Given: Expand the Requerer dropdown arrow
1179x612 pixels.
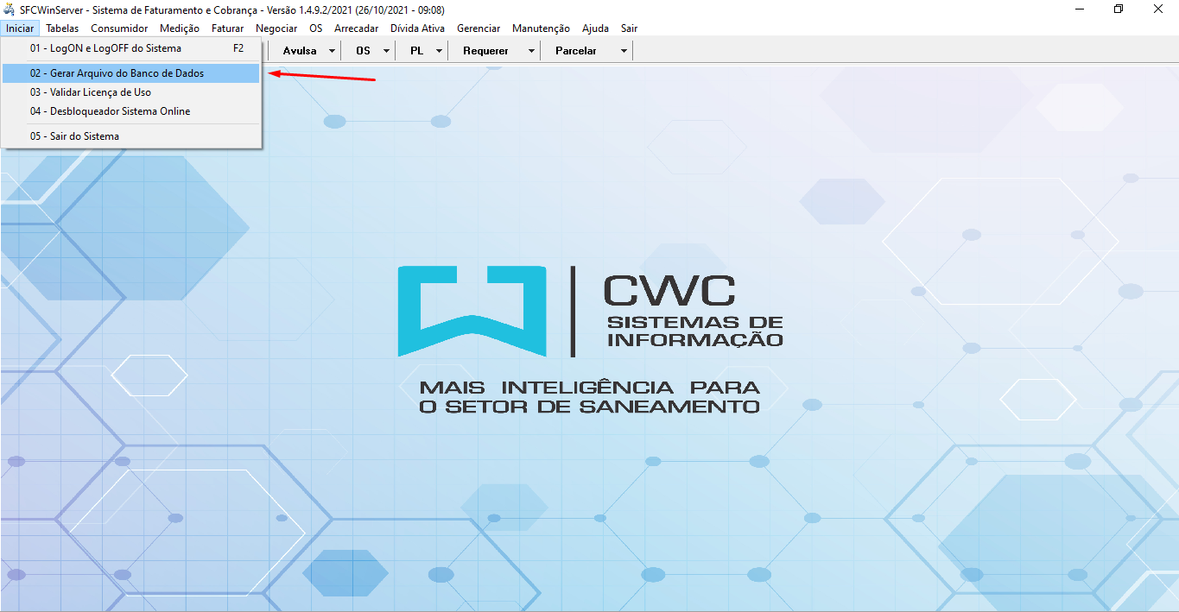Looking at the screenshot, I should pos(531,51).
